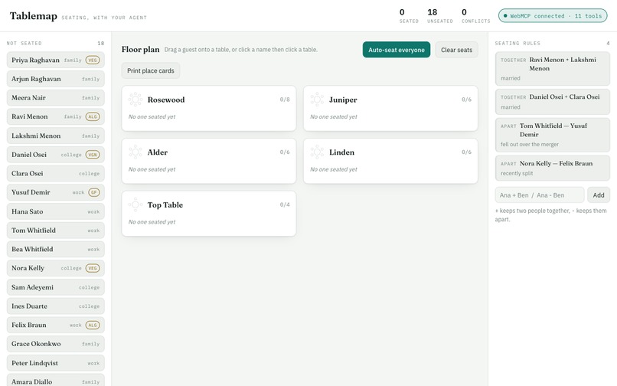Screen dimensions: 617x386
Task: Click the Floor plan heading
Action: click(x=141, y=50)
